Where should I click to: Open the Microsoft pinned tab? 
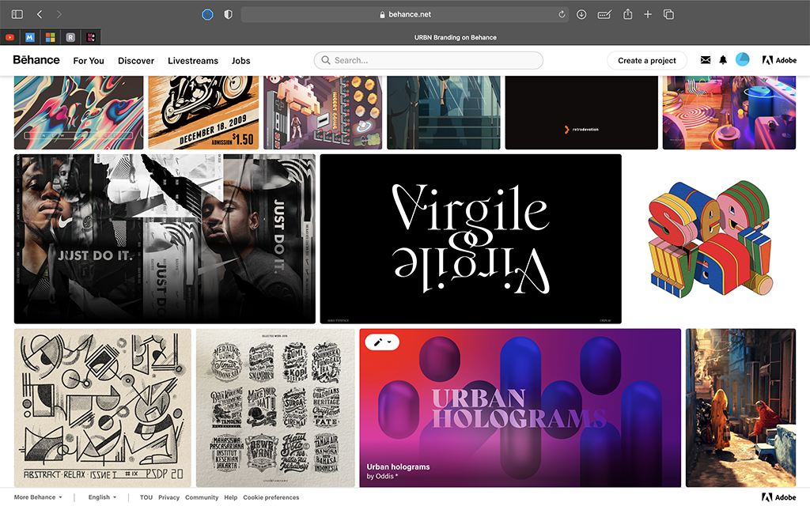[x=50, y=37]
